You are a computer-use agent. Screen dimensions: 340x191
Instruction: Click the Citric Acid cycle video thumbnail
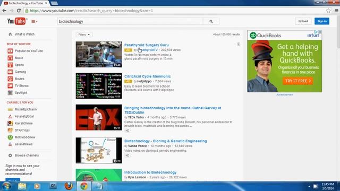click(99, 86)
